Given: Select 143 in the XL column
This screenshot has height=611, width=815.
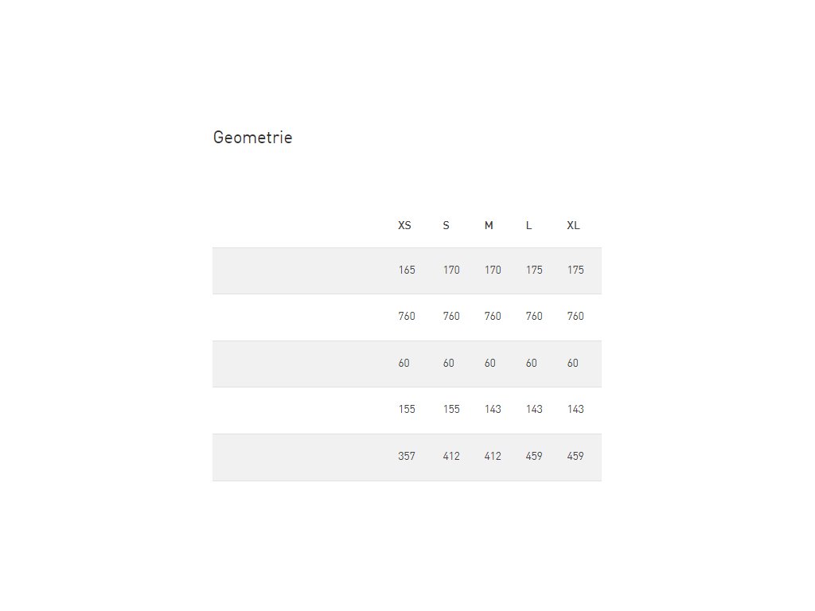Looking at the screenshot, I should point(575,410).
